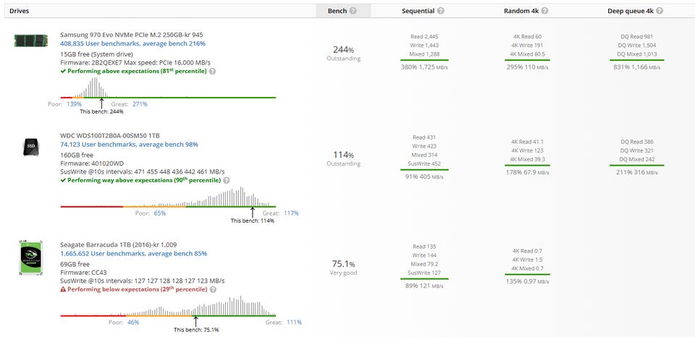Click the Drives column header

coord(19,11)
